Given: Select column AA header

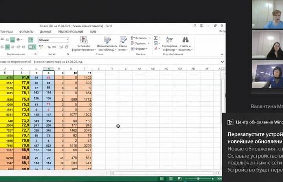Looking at the screenshot, I should [x=139, y=69].
